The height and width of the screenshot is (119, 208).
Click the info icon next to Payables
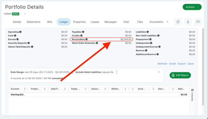(83, 32)
